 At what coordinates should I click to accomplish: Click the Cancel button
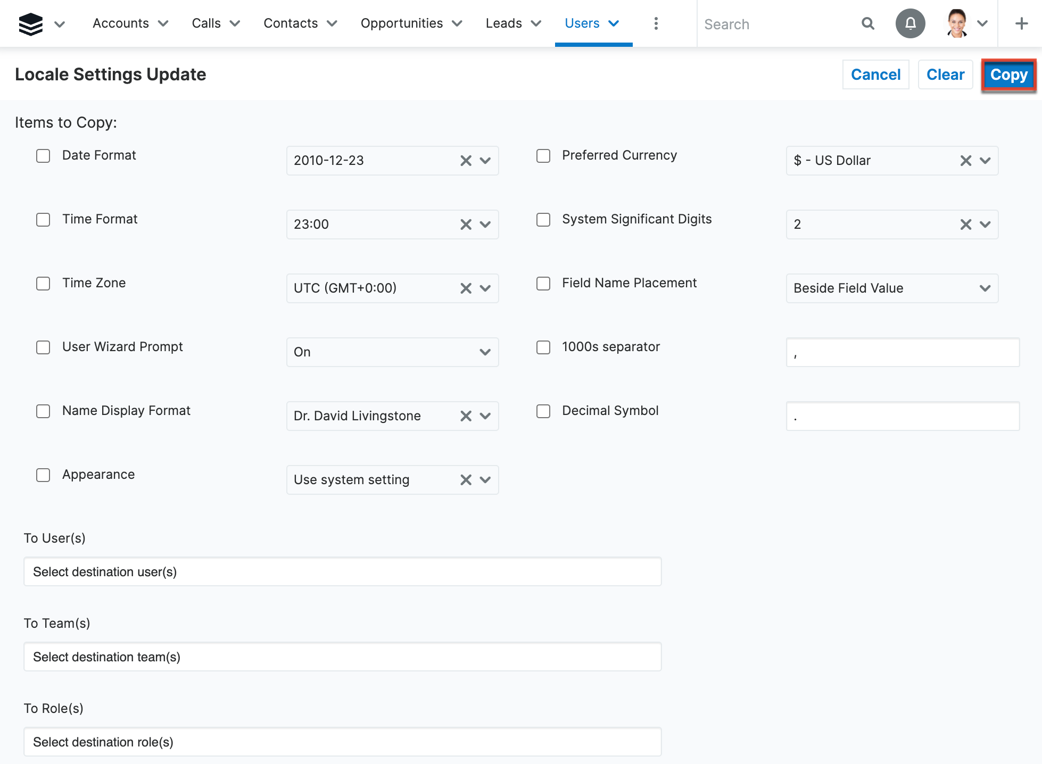coord(875,74)
